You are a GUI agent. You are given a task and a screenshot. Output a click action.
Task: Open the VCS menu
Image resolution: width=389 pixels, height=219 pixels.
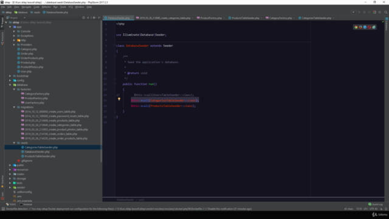(71, 7)
